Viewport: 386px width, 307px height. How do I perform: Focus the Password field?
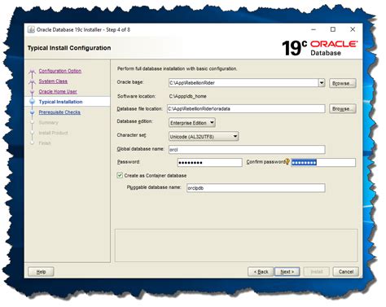(209, 163)
